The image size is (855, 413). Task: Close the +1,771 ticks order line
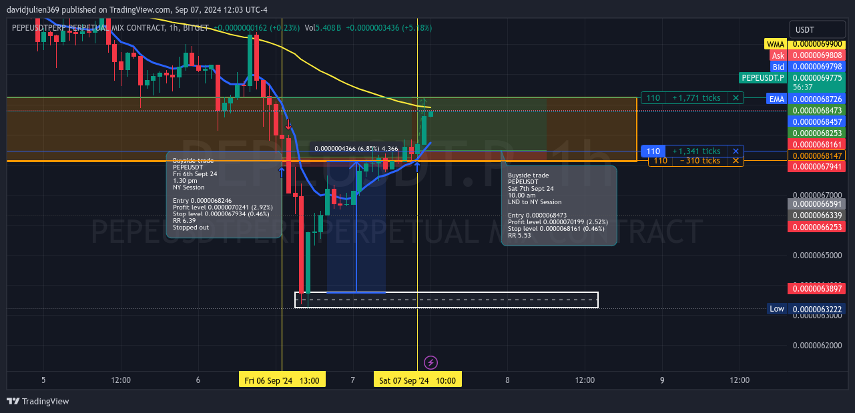pyautogui.click(x=735, y=98)
